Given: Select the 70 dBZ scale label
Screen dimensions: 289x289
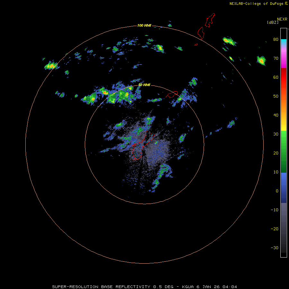Looking at the screenshot, I should pyautogui.click(x=276, y=58).
